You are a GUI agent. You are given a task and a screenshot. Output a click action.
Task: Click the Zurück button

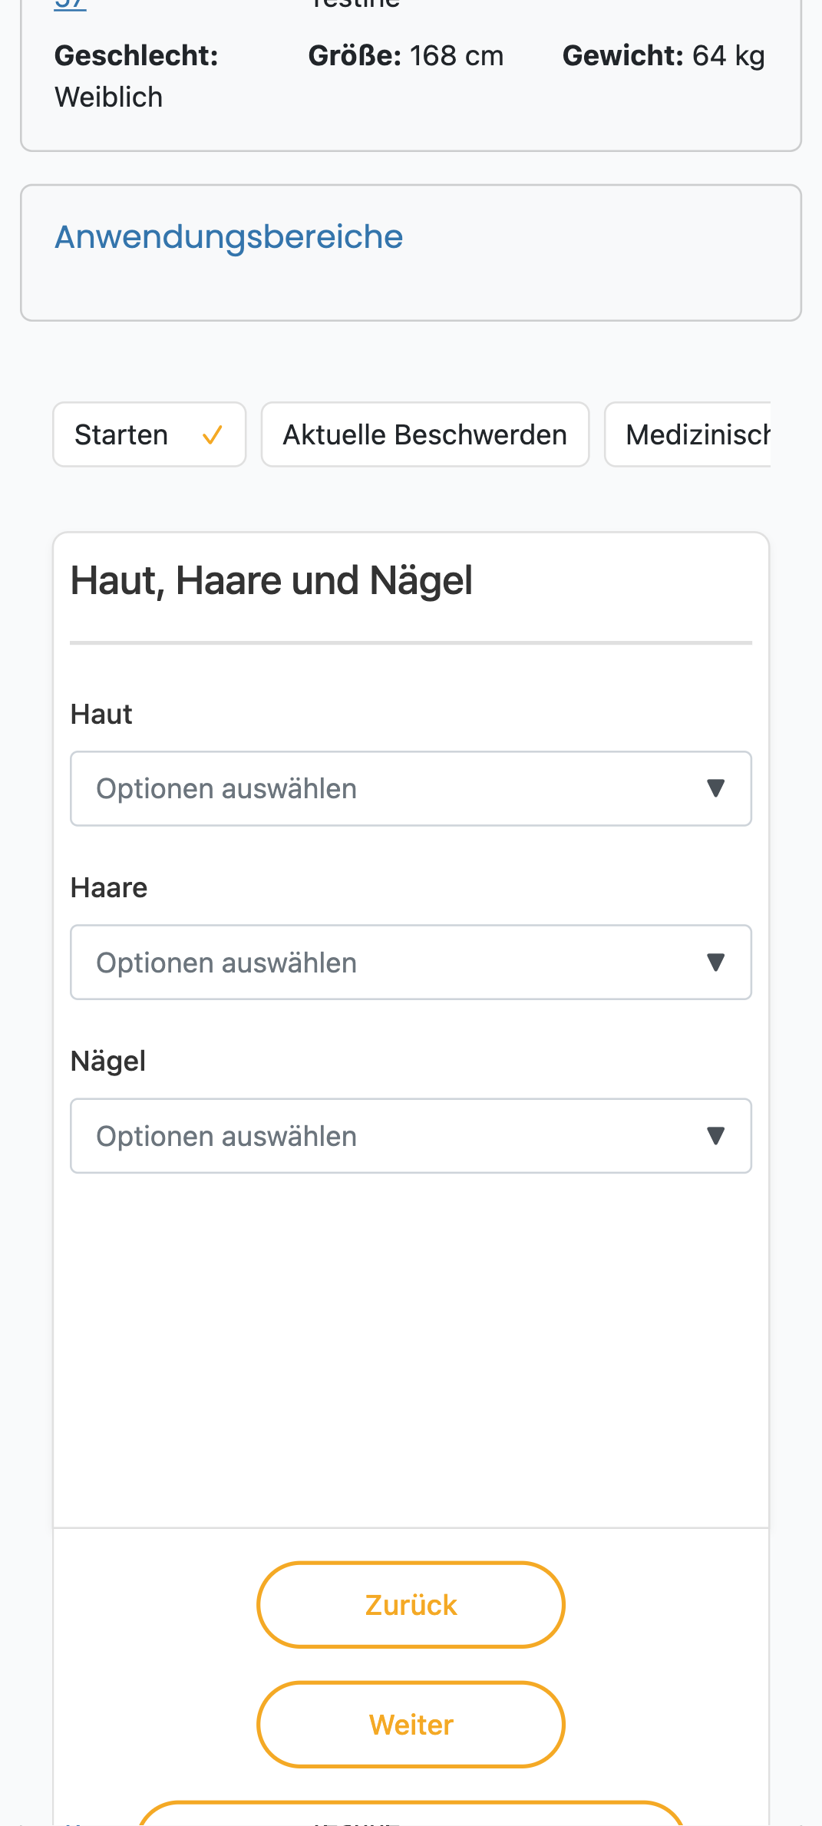pos(411,1604)
